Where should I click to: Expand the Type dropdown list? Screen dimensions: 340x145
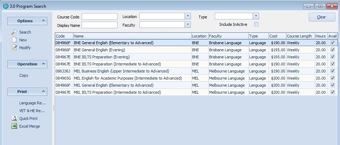256,16
